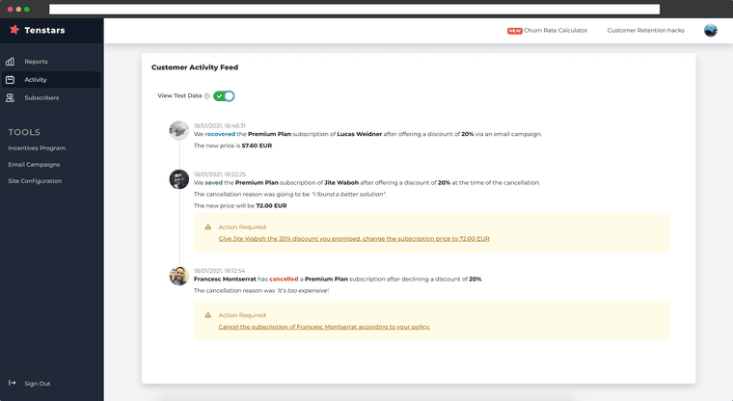This screenshot has width=733, height=401.
Task: Open Email Campaigns in Tools menu
Action: [x=34, y=165]
